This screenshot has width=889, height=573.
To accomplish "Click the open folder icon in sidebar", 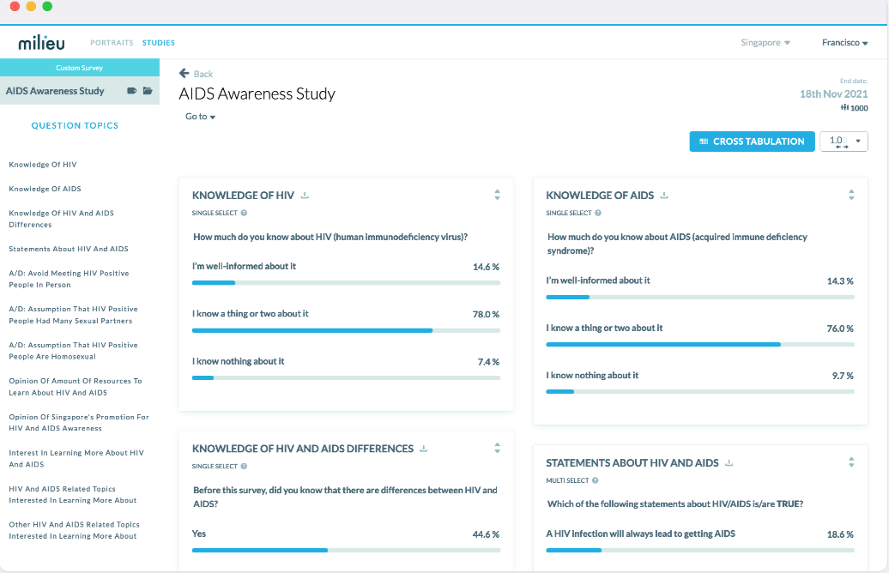I will 148,91.
